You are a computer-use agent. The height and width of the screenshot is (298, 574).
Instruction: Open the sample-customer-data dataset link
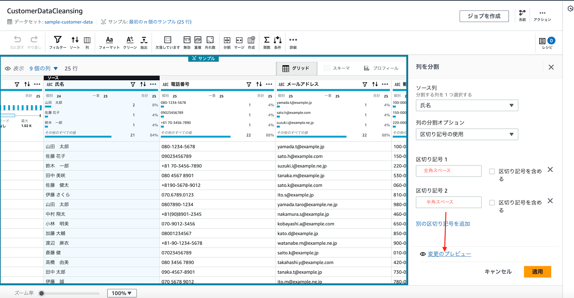pyautogui.click(x=69, y=22)
